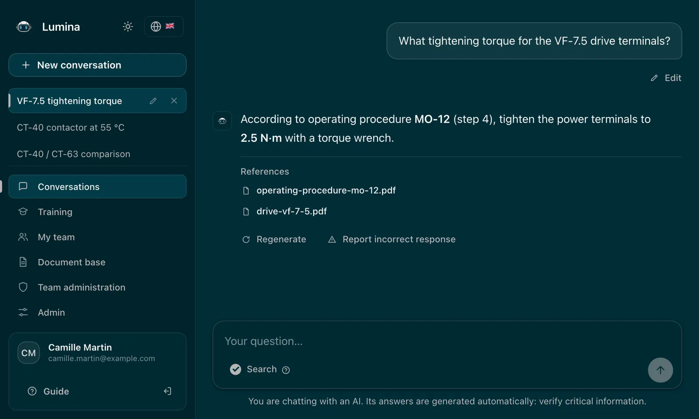Open the Training section
The height and width of the screenshot is (419, 699).
[x=97, y=212]
